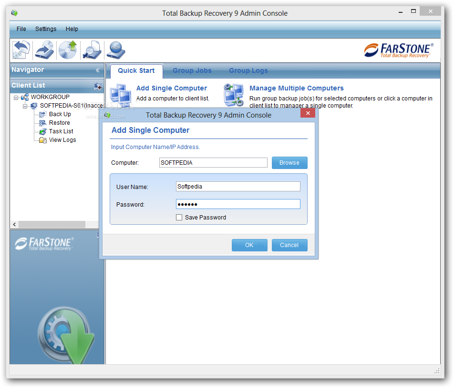The image size is (454, 388).
Task: Switch to the Group Logs tab
Action: pos(248,71)
